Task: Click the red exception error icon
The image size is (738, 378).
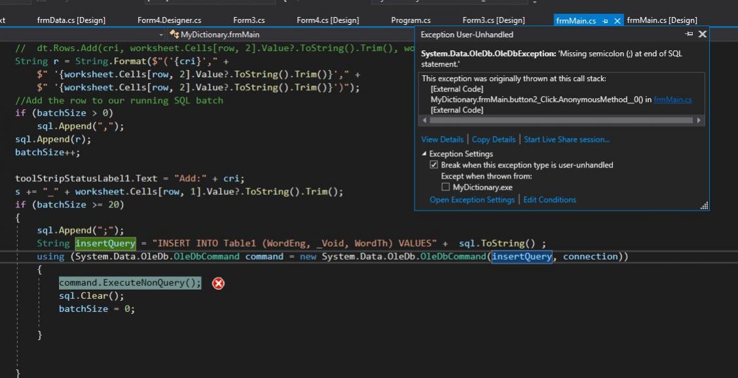Action: click(x=218, y=283)
